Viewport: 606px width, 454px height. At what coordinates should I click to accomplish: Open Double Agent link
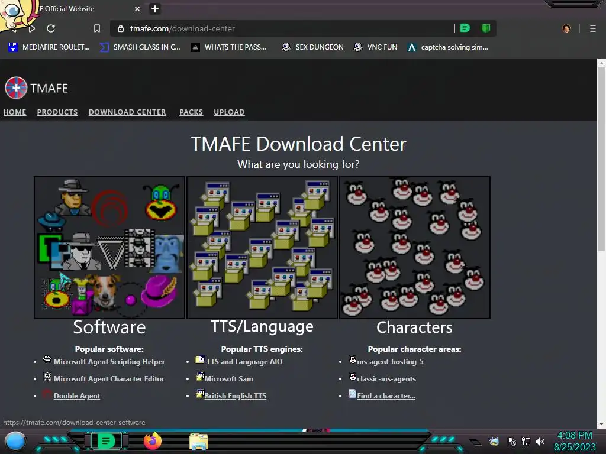(77, 395)
